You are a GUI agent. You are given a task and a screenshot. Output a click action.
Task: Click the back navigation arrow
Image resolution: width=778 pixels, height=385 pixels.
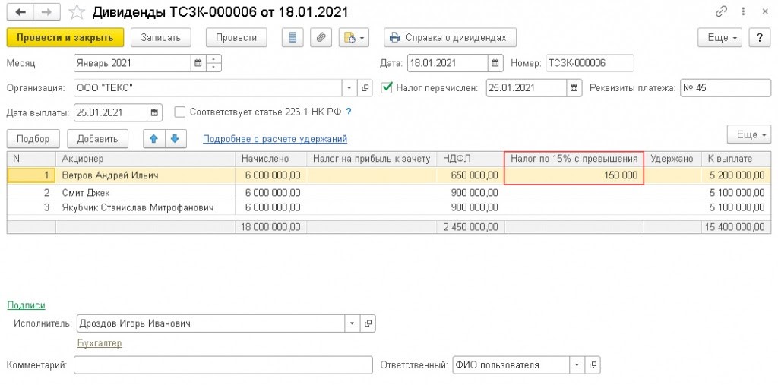21,12
